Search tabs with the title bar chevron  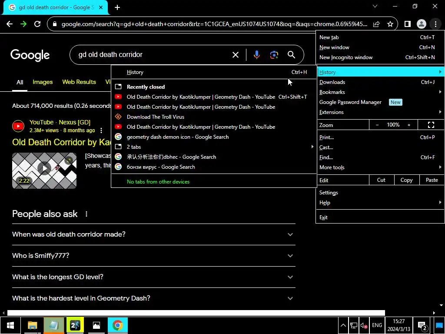click(375, 6)
